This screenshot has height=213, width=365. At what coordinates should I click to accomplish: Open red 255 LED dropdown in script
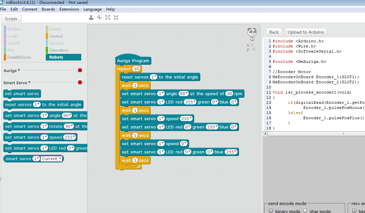tap(190, 102)
